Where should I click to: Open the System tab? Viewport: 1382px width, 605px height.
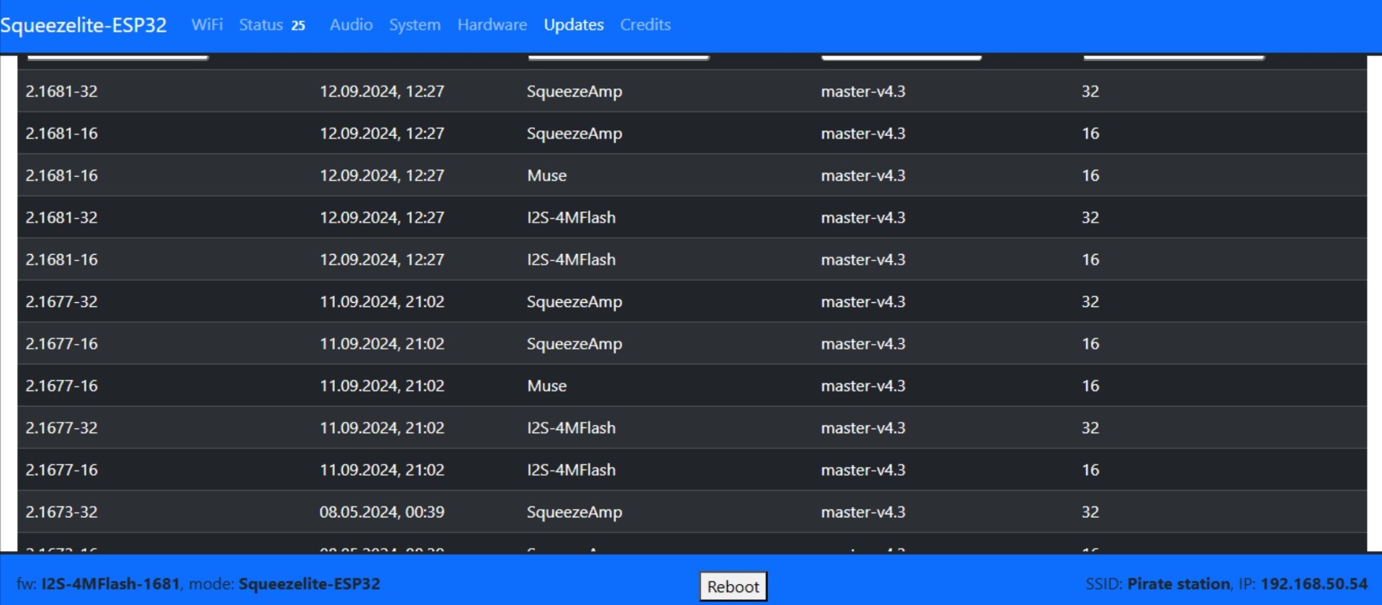(x=415, y=25)
